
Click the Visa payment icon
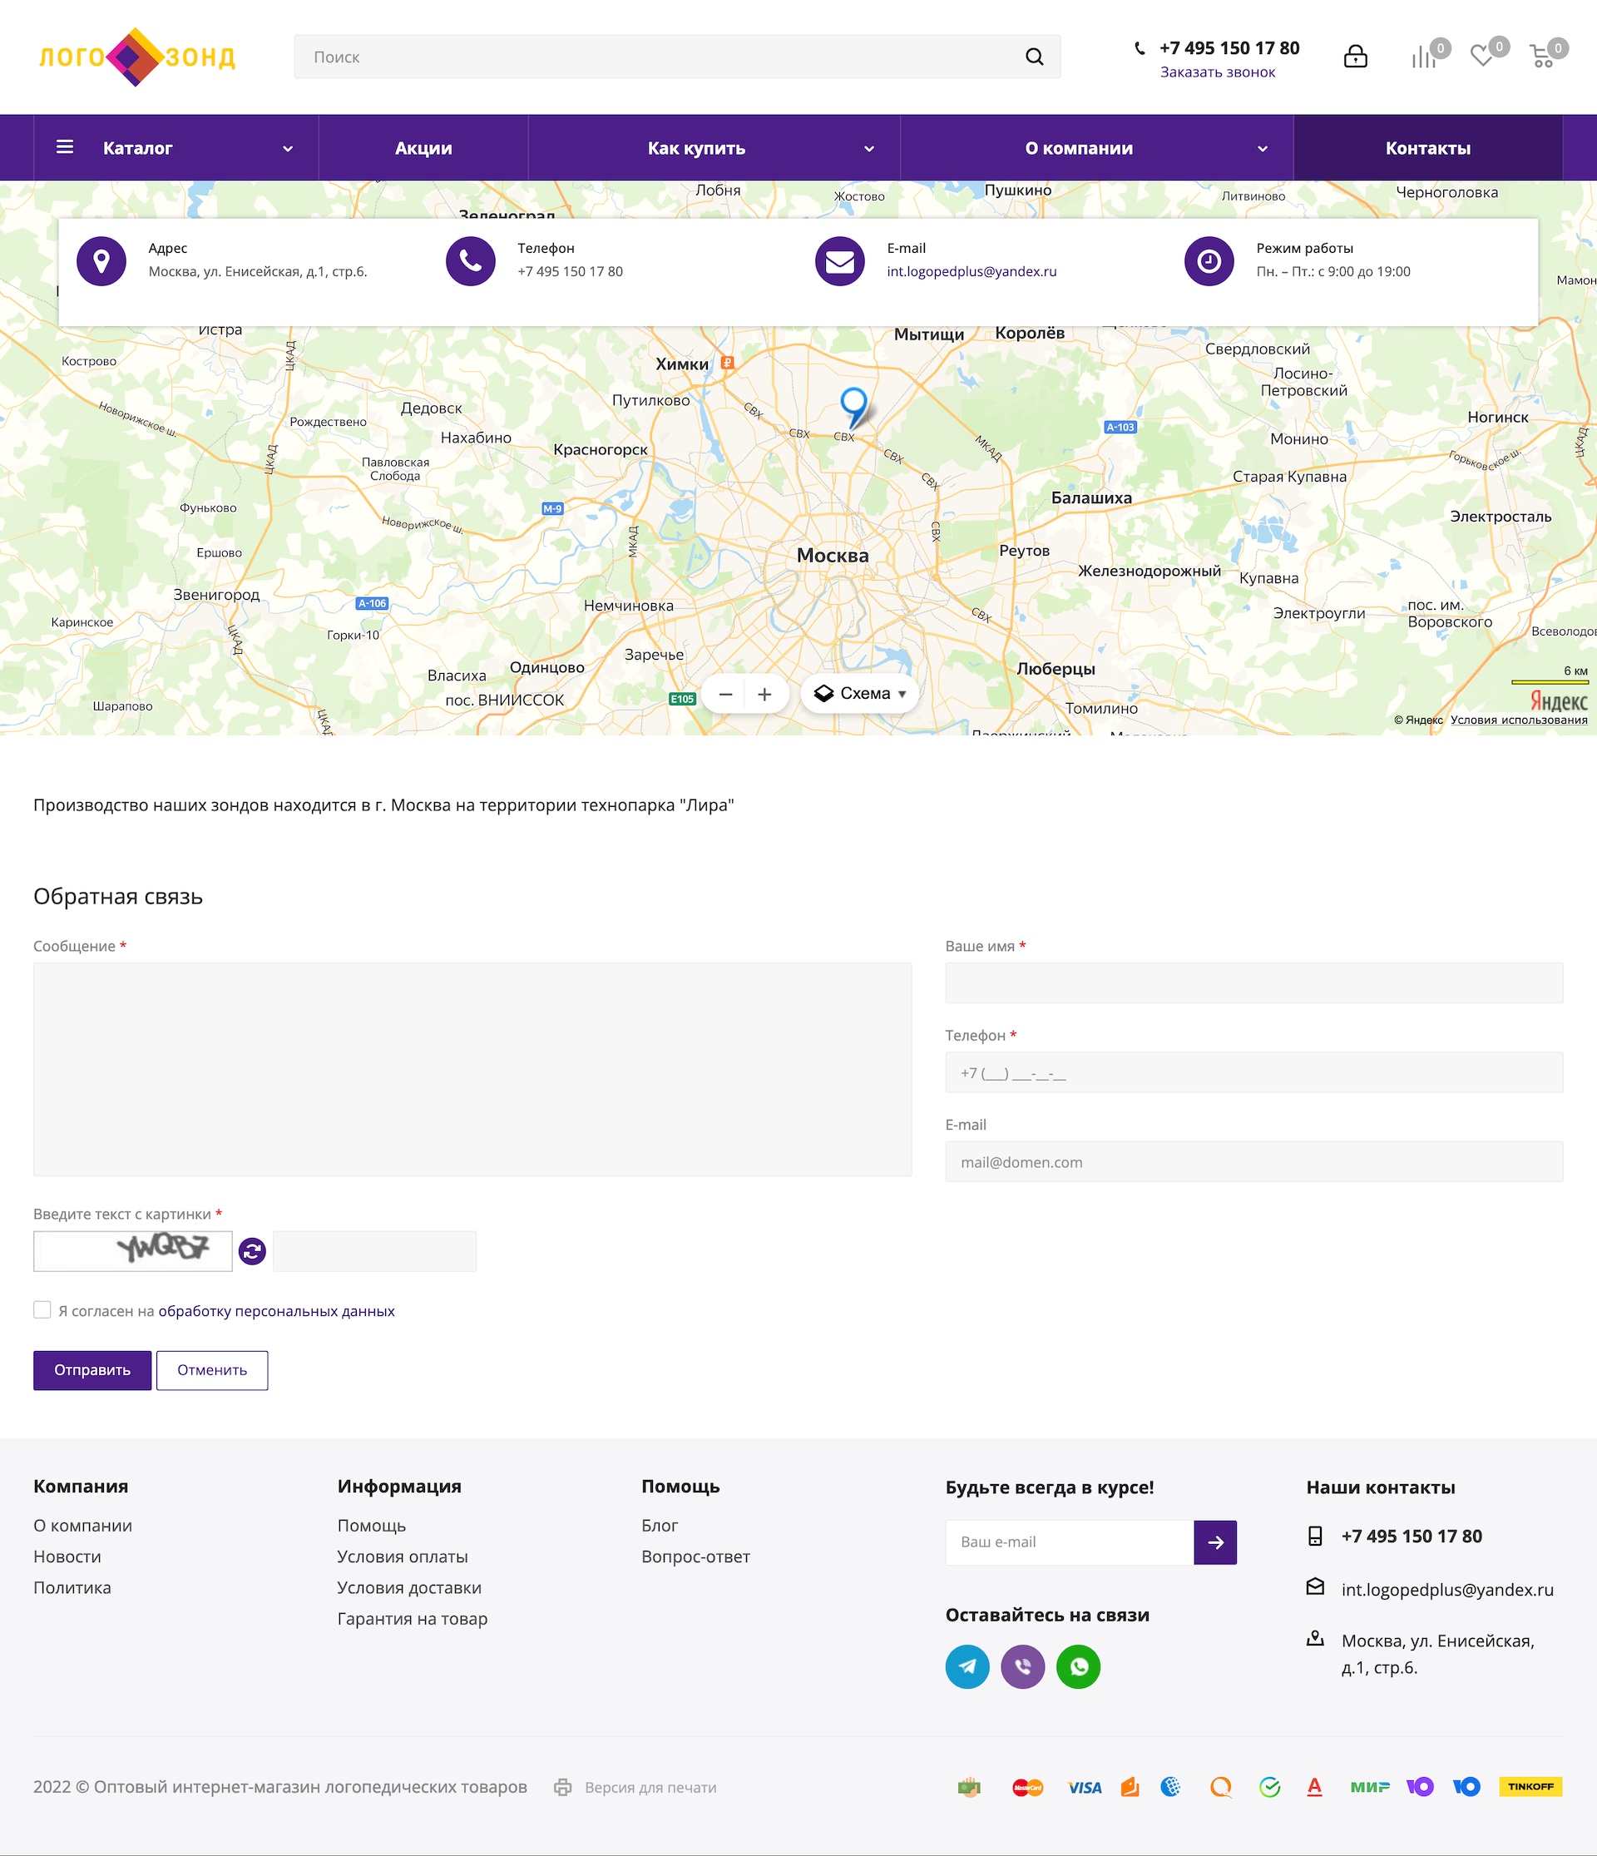1085,1787
